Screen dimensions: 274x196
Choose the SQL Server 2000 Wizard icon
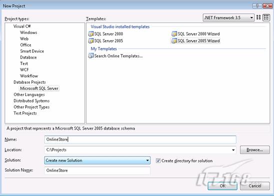click(x=174, y=33)
